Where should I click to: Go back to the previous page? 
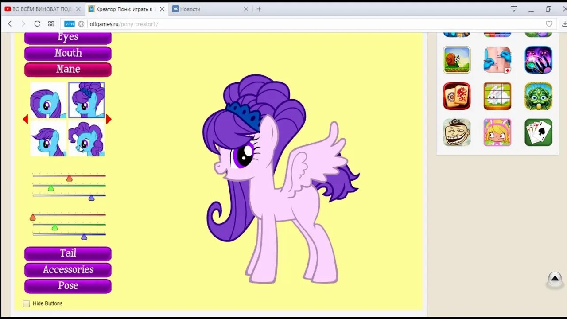[10, 24]
